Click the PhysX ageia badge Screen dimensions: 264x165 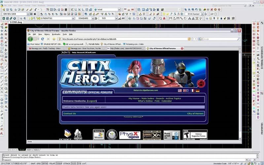130,135
